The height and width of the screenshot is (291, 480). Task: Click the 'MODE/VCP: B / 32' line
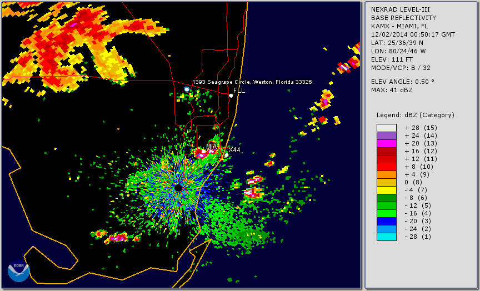click(401, 68)
